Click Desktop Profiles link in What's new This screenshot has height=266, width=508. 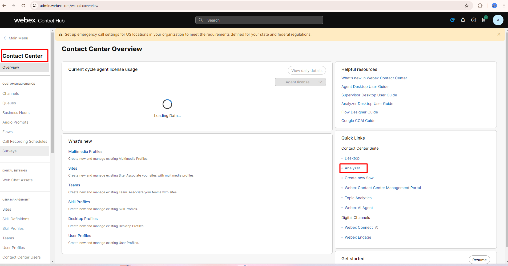(x=83, y=219)
